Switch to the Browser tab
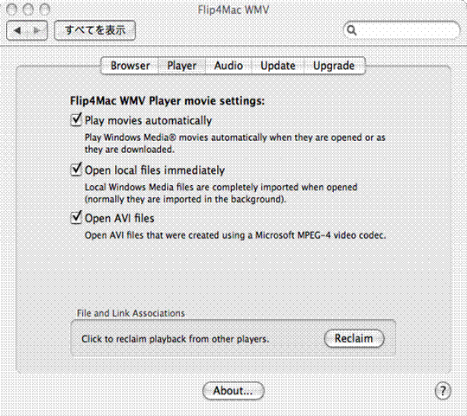This screenshot has height=416, width=467. [x=130, y=66]
